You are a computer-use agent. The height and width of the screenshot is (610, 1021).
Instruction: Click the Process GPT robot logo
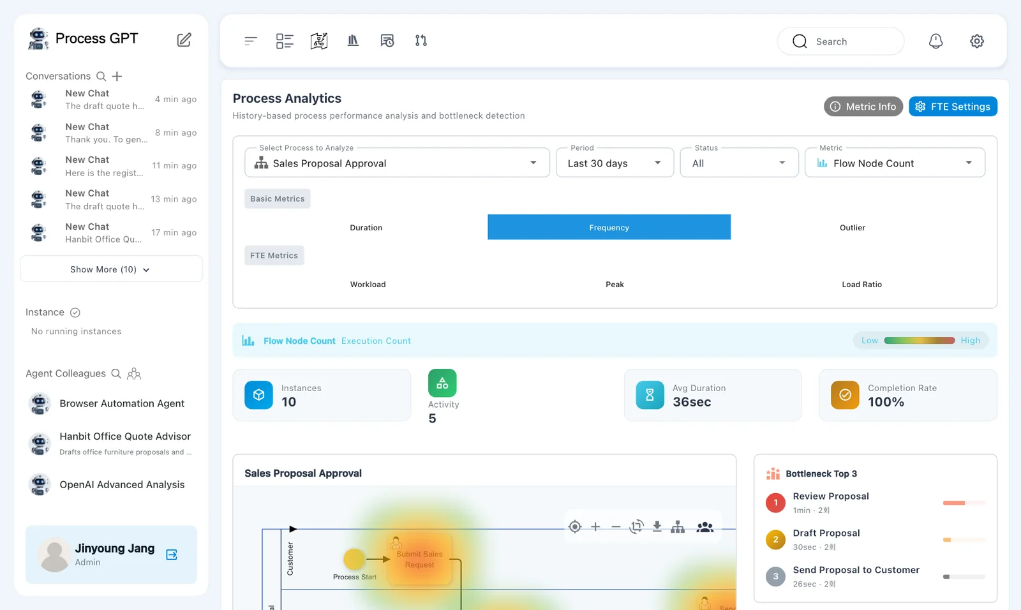pyautogui.click(x=38, y=39)
